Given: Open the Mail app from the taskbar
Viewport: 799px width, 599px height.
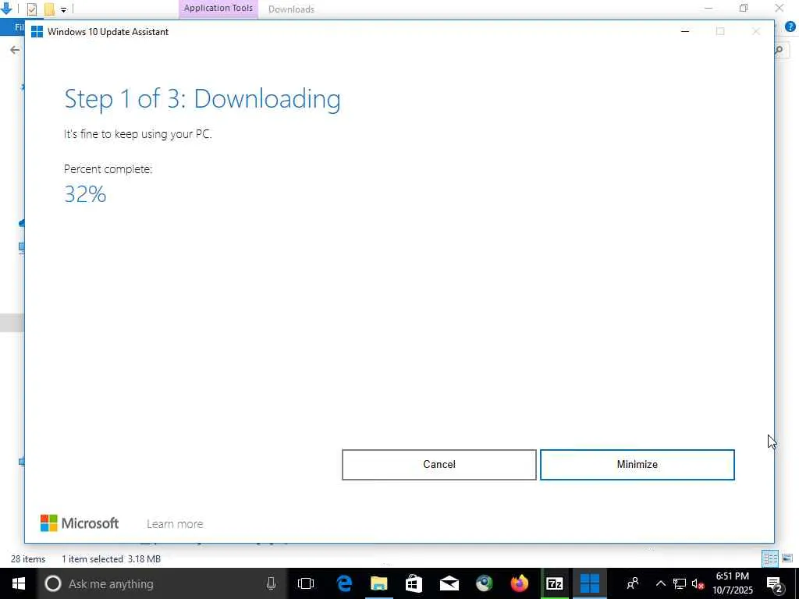Looking at the screenshot, I should click(x=449, y=583).
